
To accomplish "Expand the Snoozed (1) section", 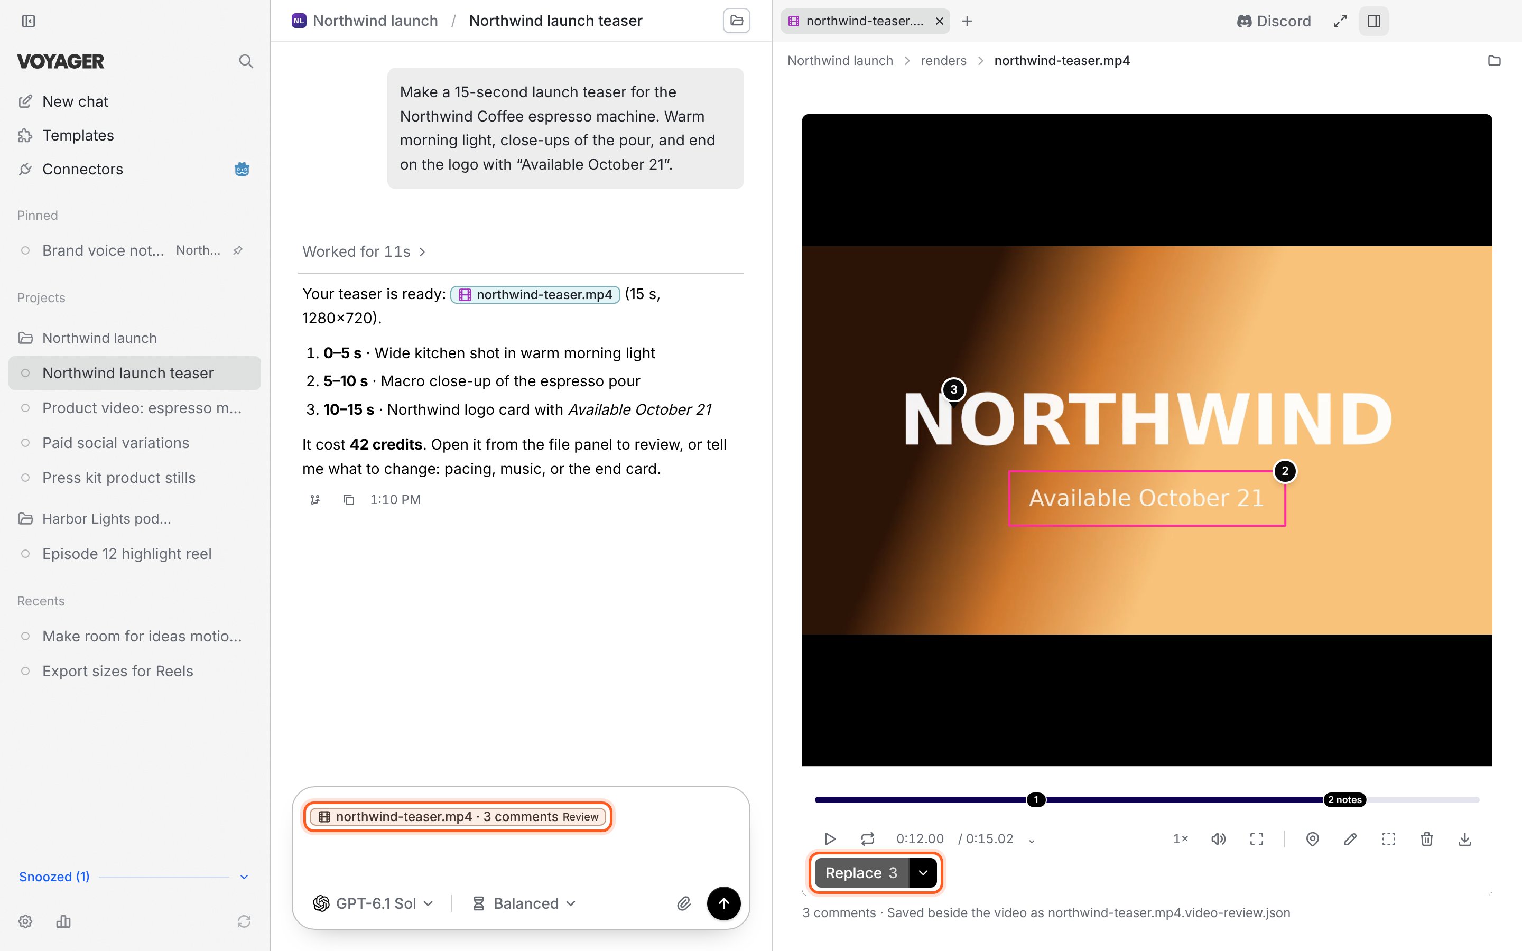I will pos(135,877).
